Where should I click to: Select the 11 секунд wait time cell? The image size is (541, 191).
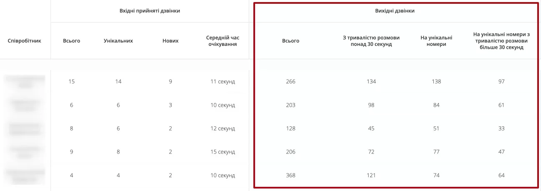coord(222,81)
